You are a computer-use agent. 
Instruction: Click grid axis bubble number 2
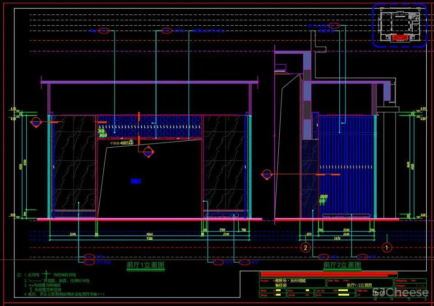305,247
